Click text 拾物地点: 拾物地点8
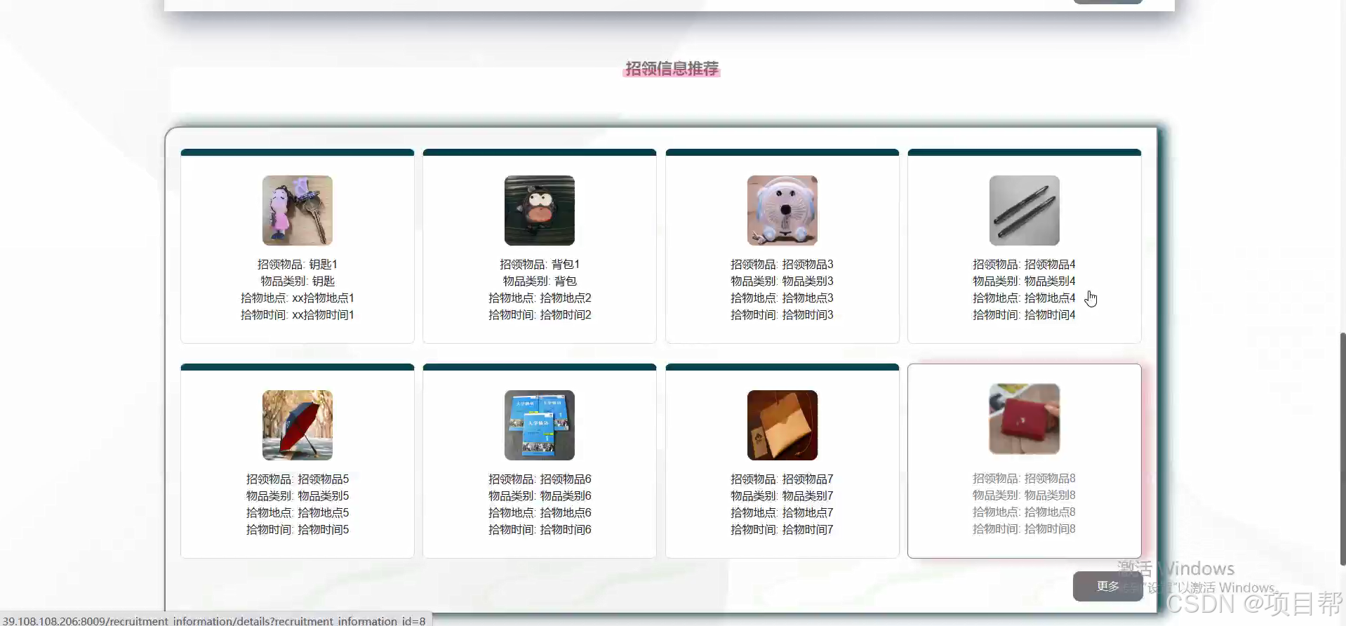Image resolution: width=1346 pixels, height=626 pixels. [x=1025, y=512]
